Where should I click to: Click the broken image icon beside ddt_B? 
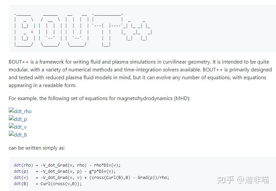point(11,134)
